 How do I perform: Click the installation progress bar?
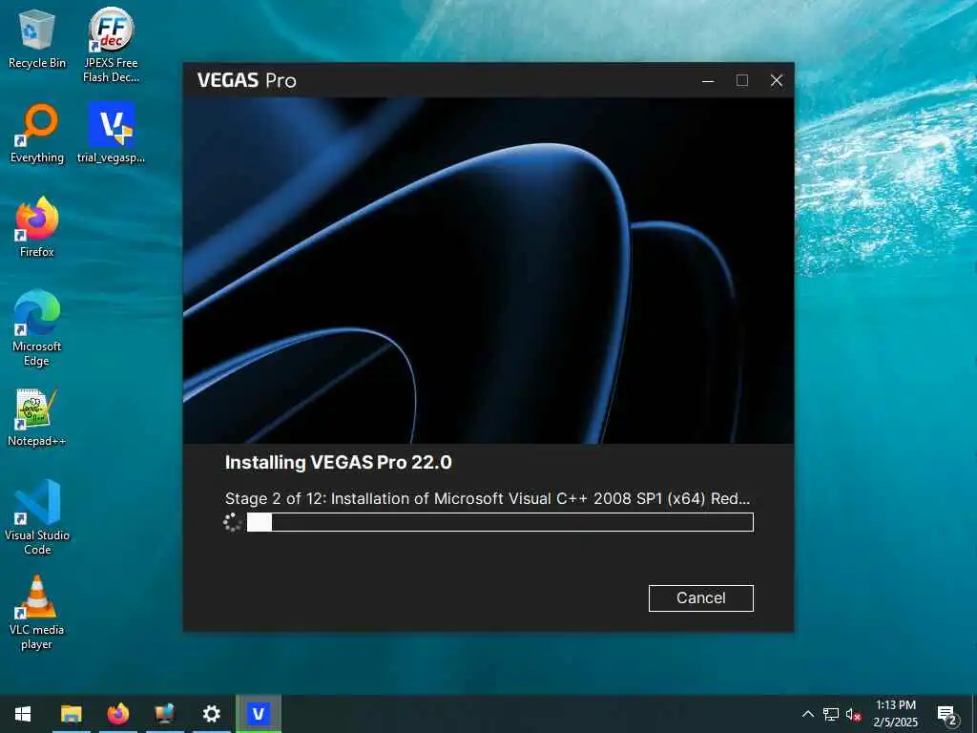click(500, 522)
